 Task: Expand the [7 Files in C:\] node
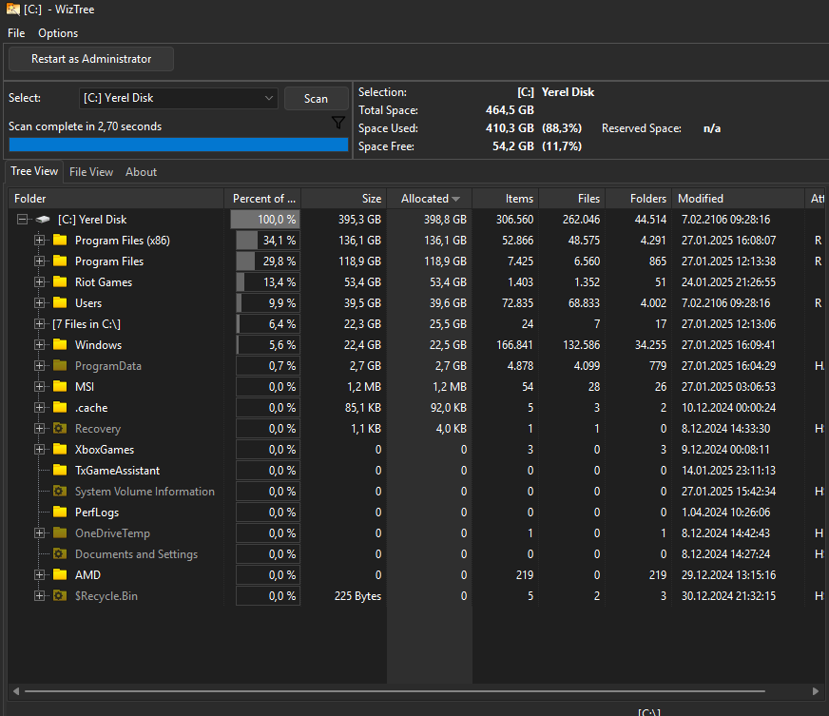click(39, 323)
